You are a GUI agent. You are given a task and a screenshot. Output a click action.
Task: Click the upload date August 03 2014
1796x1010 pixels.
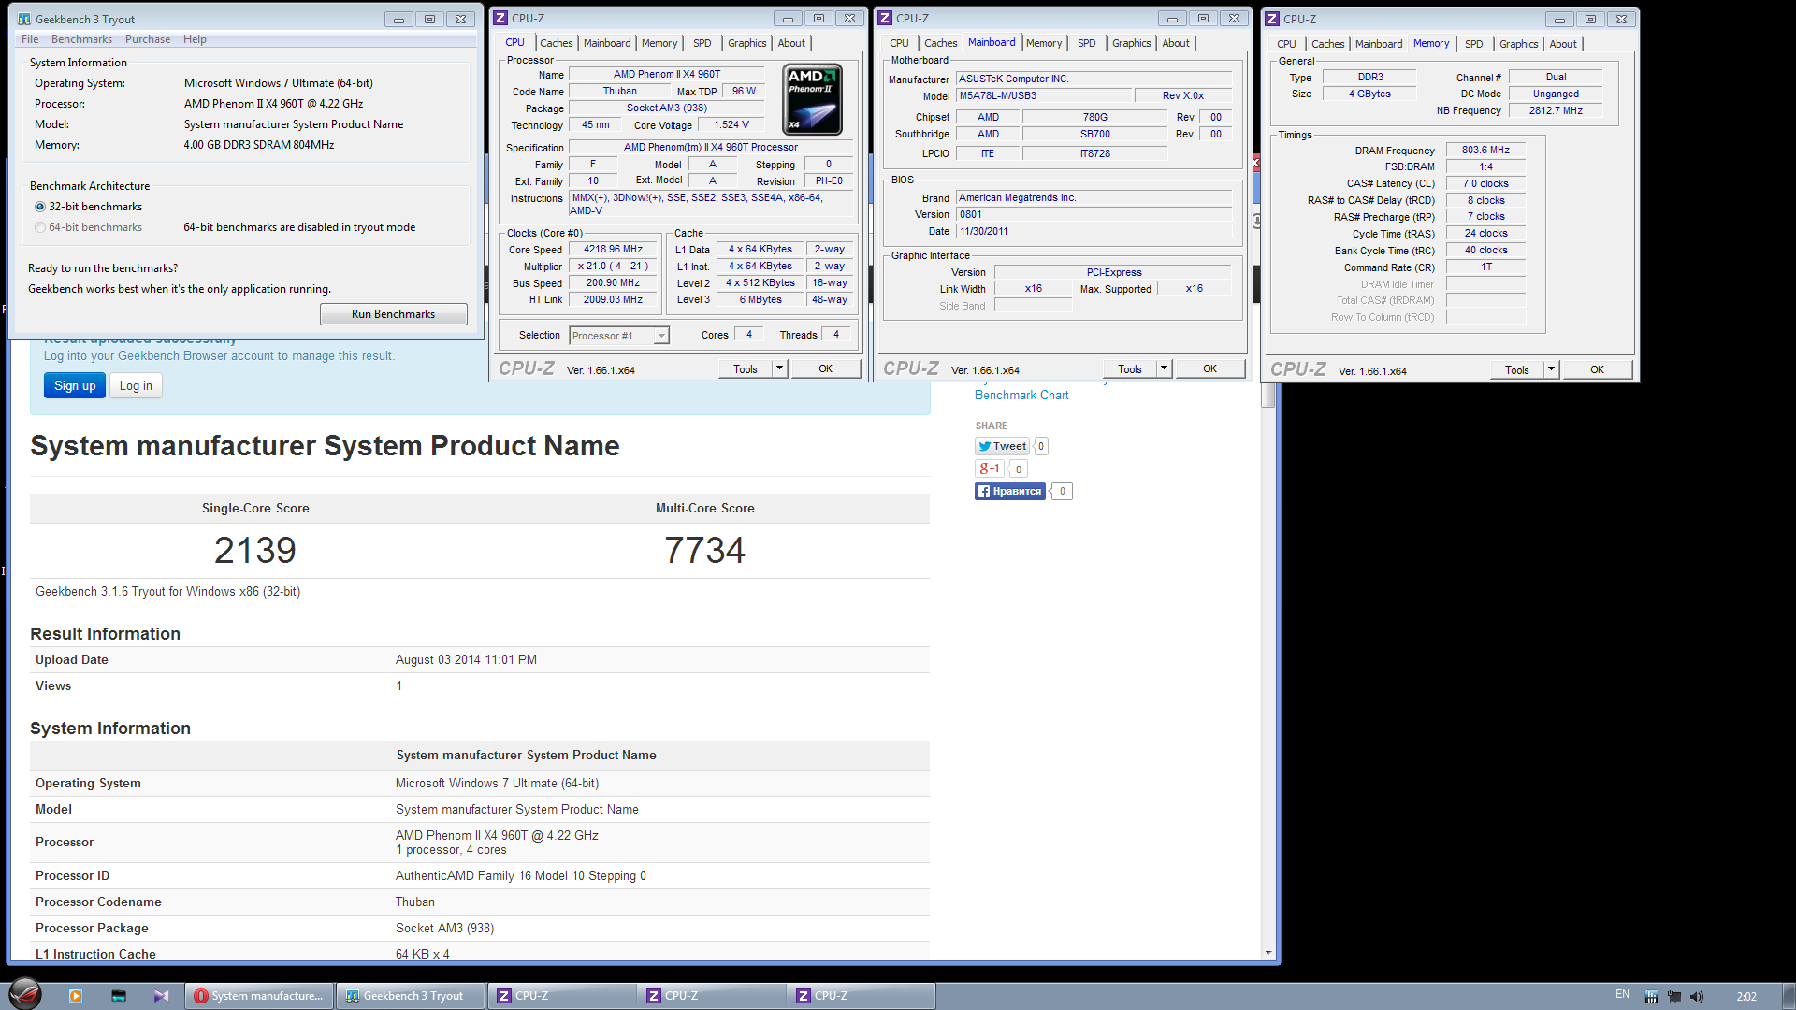point(466,660)
